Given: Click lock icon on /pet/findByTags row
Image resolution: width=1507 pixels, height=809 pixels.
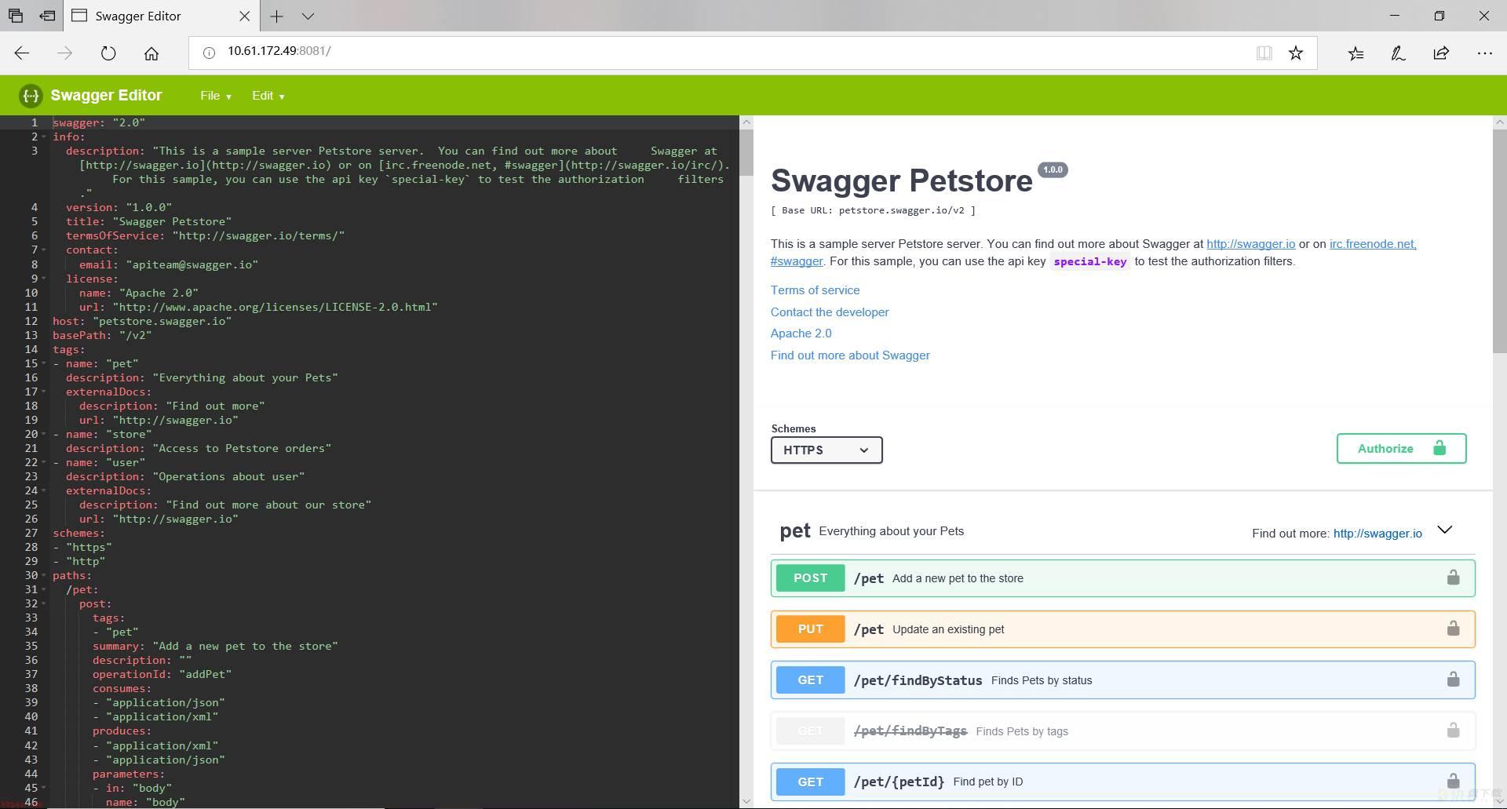Looking at the screenshot, I should coord(1453,731).
